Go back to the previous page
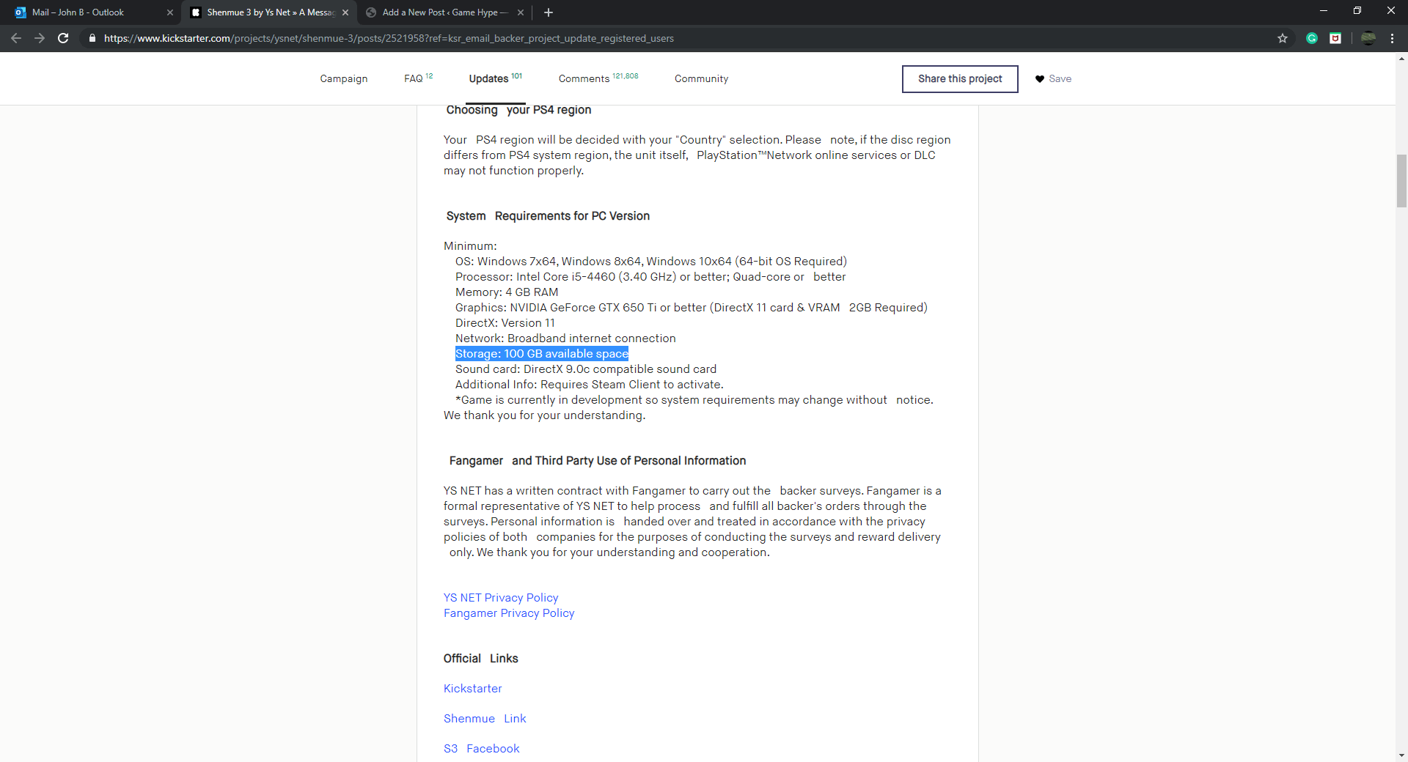The height and width of the screenshot is (762, 1408). click(16, 38)
